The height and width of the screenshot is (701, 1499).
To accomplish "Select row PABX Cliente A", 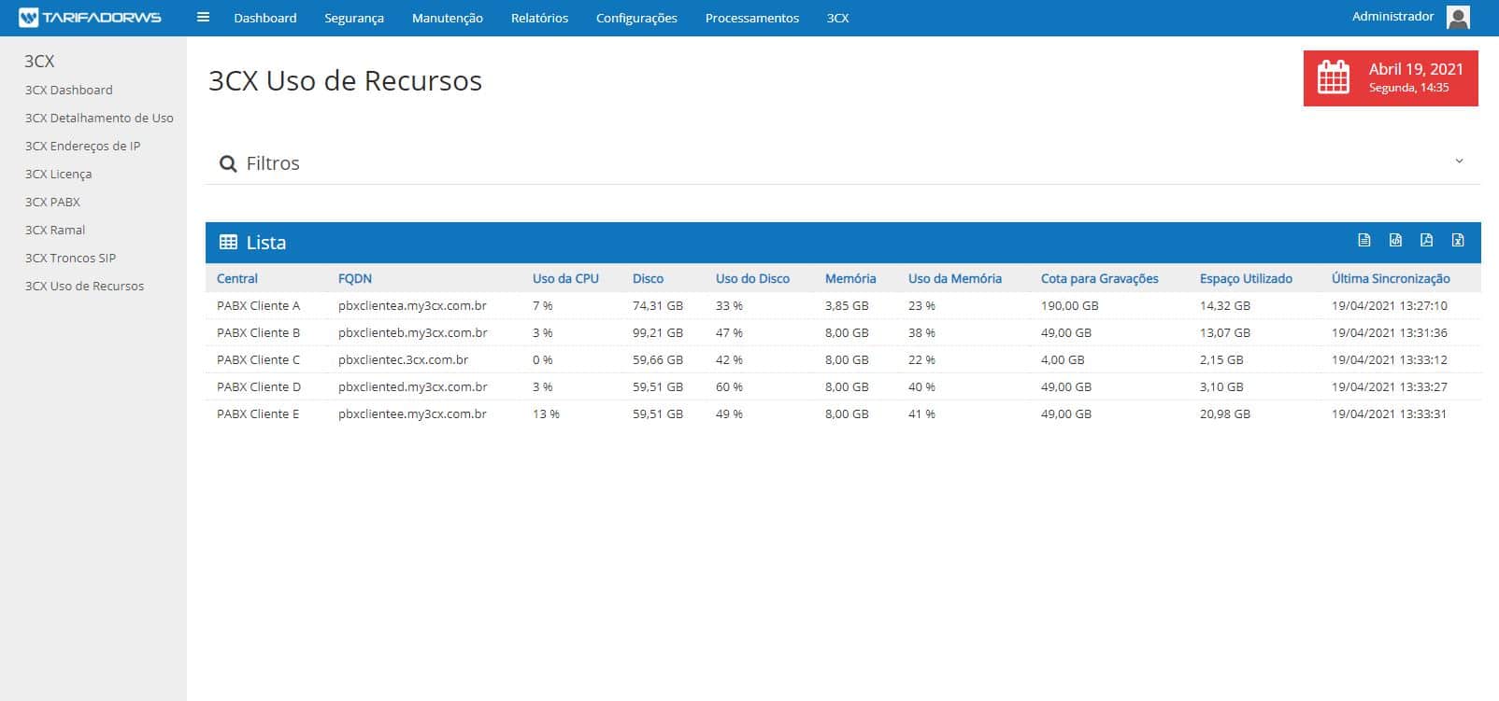I will click(x=843, y=305).
